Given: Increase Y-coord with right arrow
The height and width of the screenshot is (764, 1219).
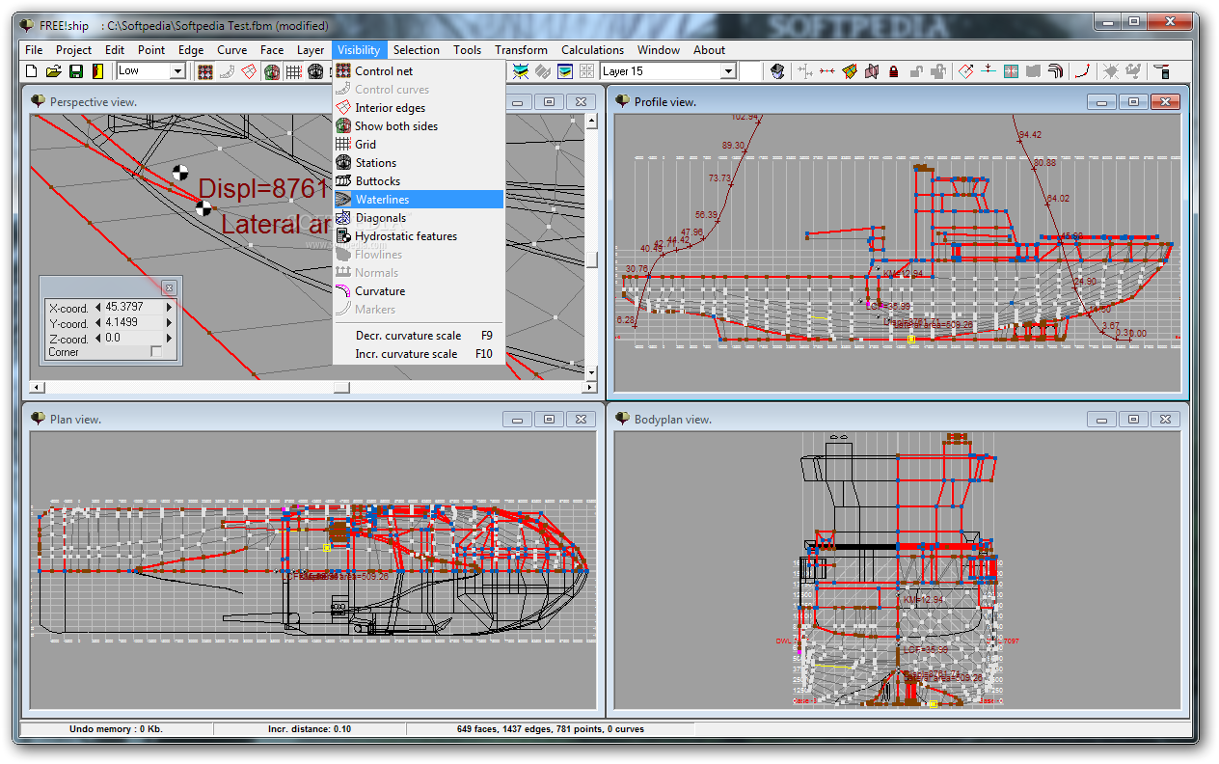Looking at the screenshot, I should 170,324.
